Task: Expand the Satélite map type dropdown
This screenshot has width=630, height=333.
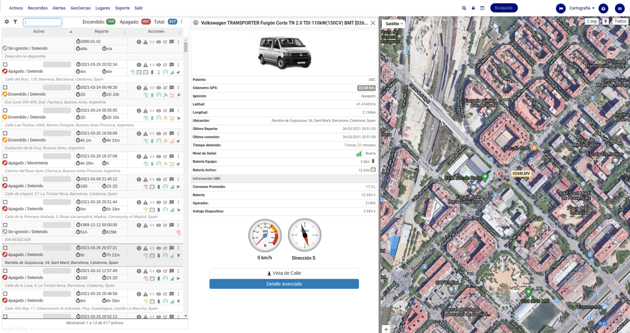Action: (394, 24)
